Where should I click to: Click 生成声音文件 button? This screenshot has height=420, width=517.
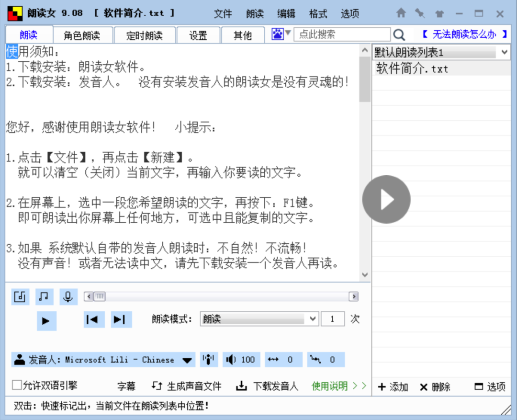pos(187,386)
